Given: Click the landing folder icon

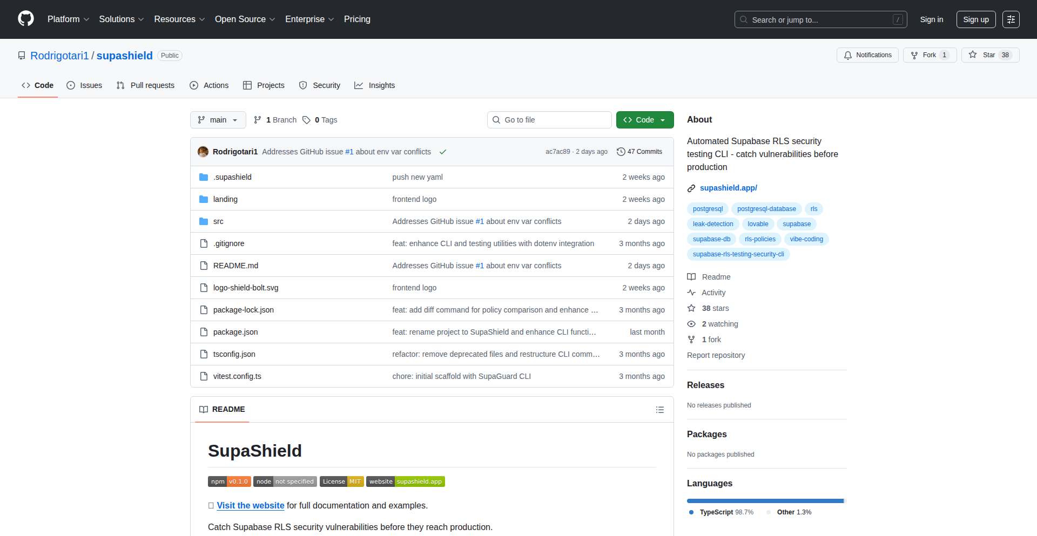Looking at the screenshot, I should pos(204,199).
